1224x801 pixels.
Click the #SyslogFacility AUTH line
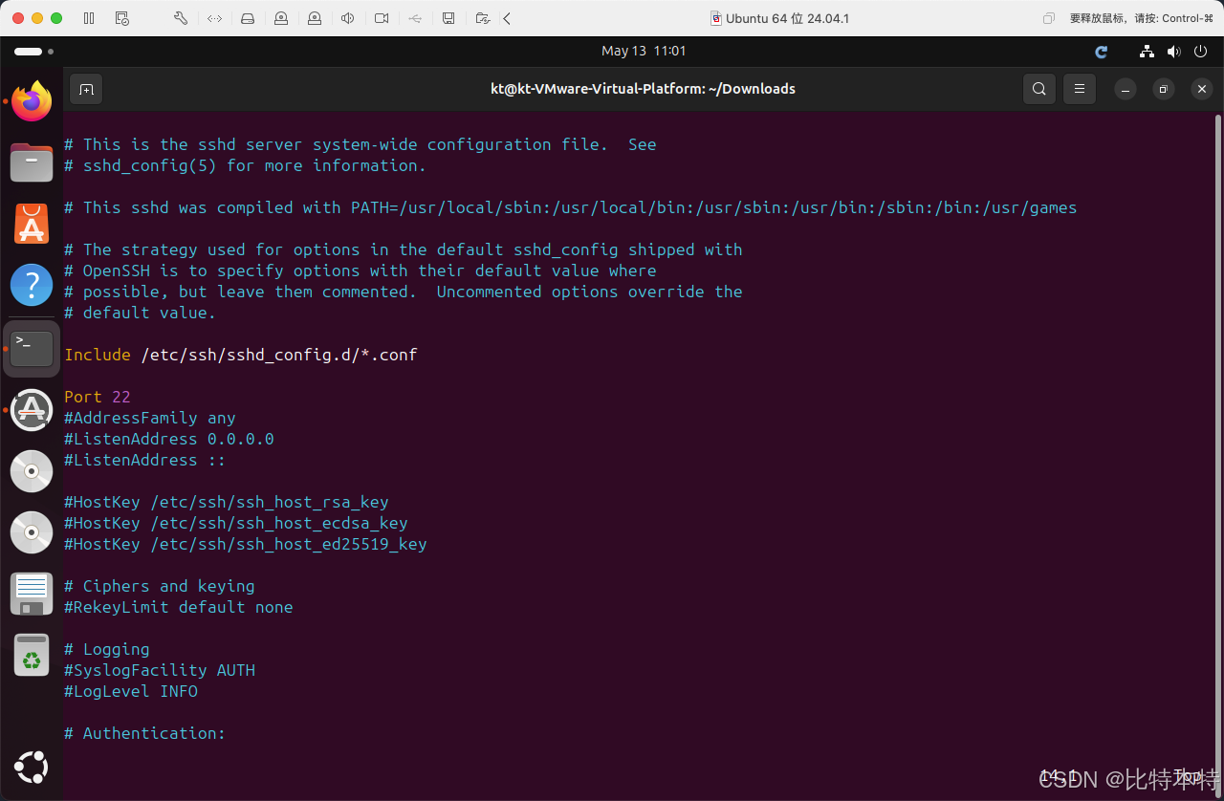[x=160, y=670]
